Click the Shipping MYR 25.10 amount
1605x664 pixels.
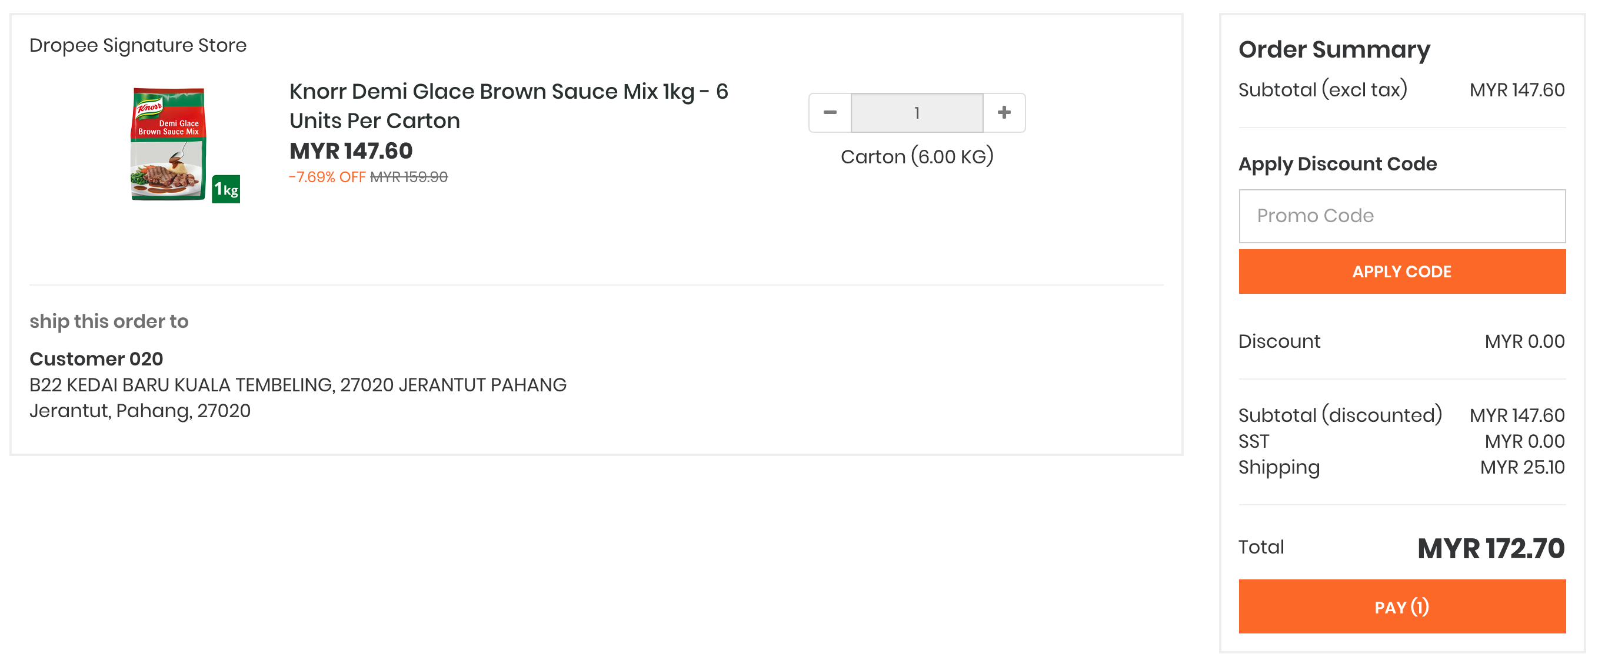[1522, 467]
